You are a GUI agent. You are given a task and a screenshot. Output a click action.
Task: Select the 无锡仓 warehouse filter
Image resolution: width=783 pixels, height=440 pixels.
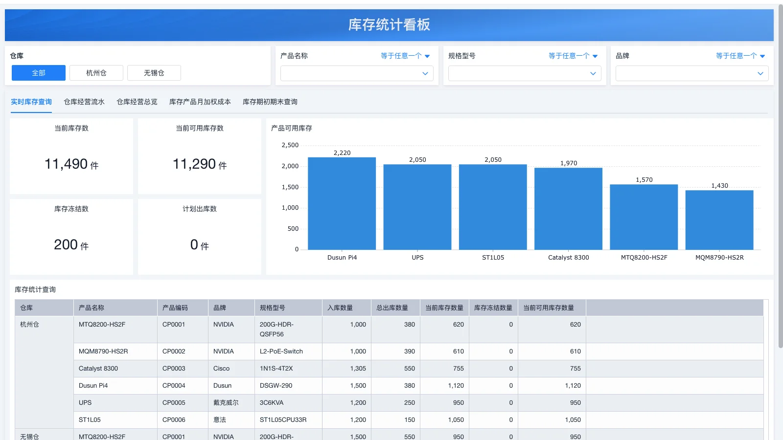(154, 73)
